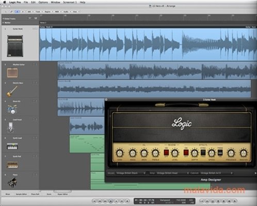Open the Amp Vintage British Head dropdown
257x206 pixels.
pyautogui.click(x=172, y=173)
